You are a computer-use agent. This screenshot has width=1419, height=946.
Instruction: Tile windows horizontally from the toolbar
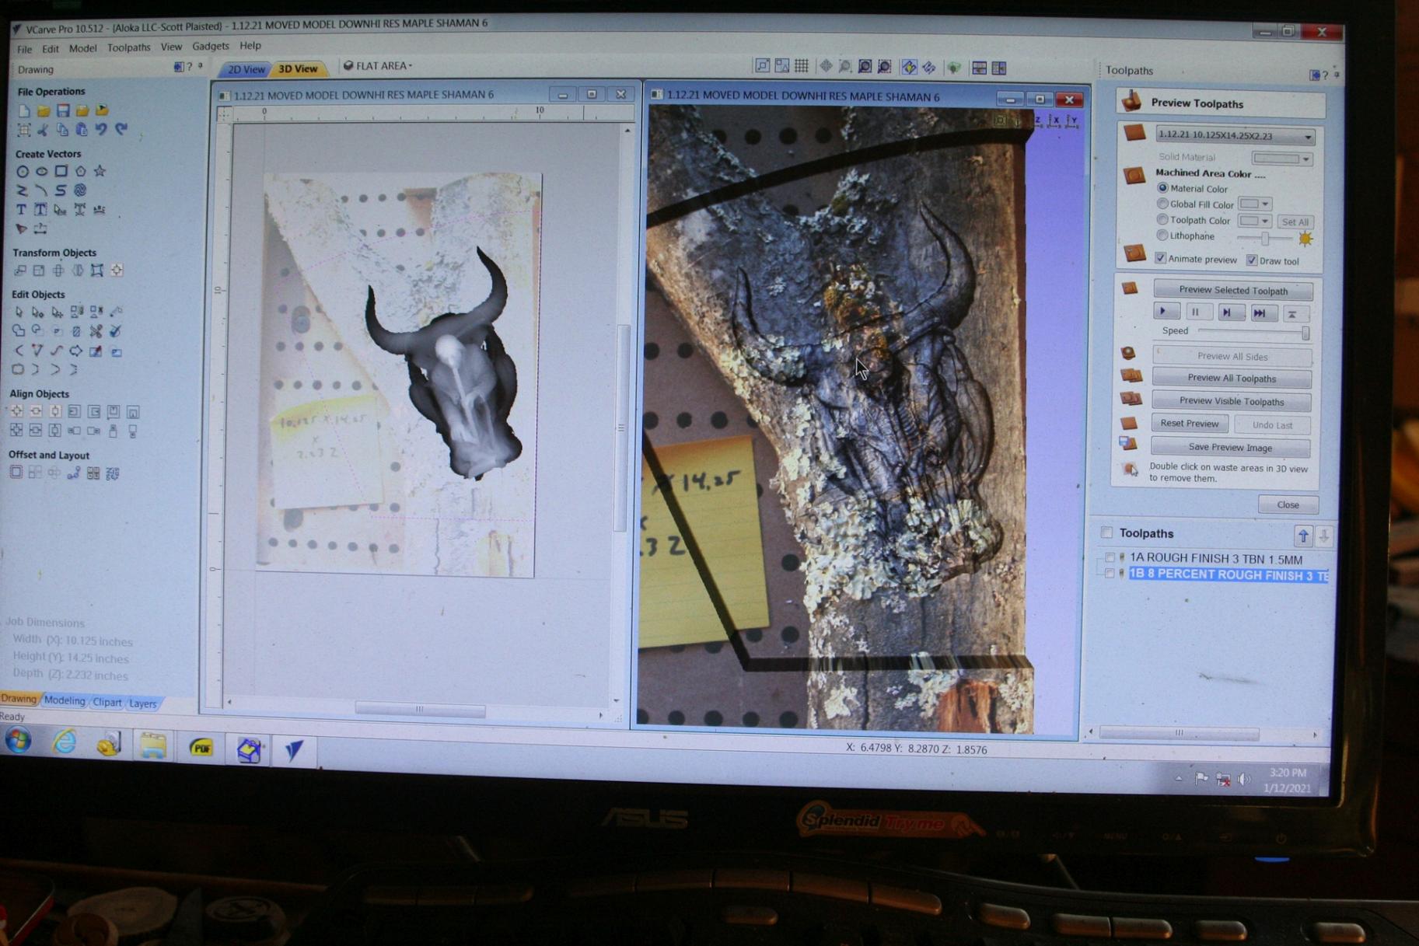(x=980, y=68)
